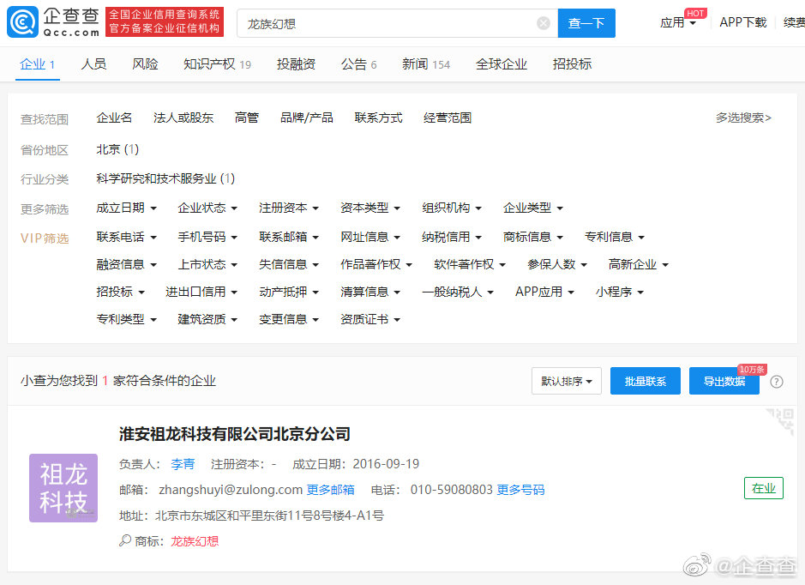Switch to the 全球企业 tab
Viewport: 805px width, 585px height.
click(501, 64)
